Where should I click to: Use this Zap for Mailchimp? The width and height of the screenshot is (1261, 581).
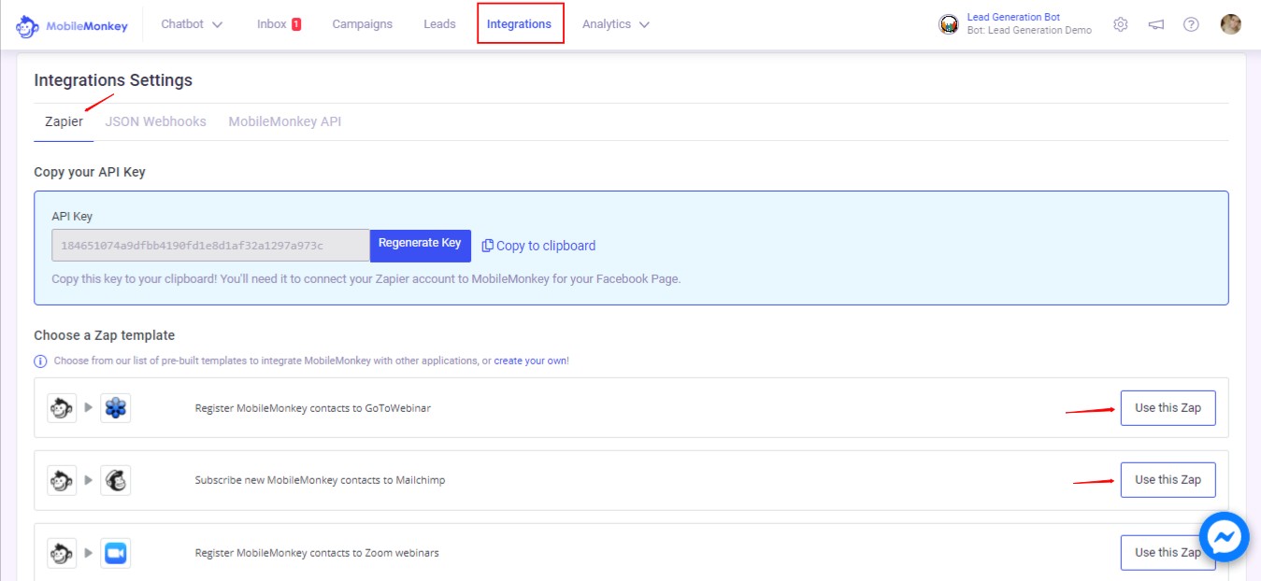1168,480
